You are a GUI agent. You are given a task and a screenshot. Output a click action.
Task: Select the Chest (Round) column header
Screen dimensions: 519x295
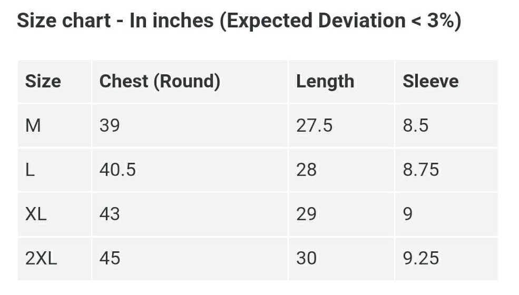click(160, 82)
